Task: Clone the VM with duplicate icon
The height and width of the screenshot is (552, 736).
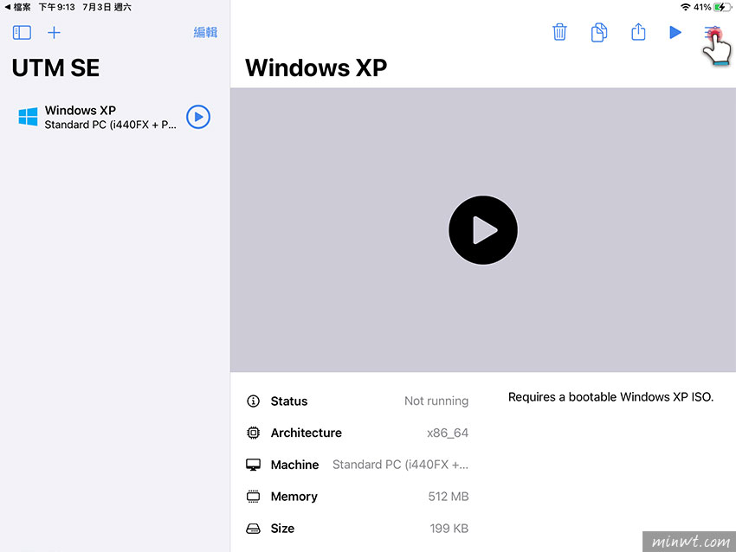Action: pos(599,32)
